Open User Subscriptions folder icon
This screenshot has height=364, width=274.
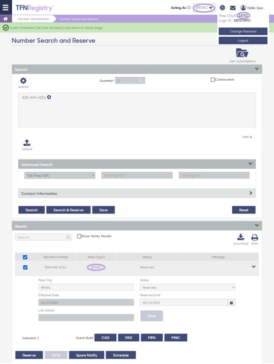coord(242,53)
